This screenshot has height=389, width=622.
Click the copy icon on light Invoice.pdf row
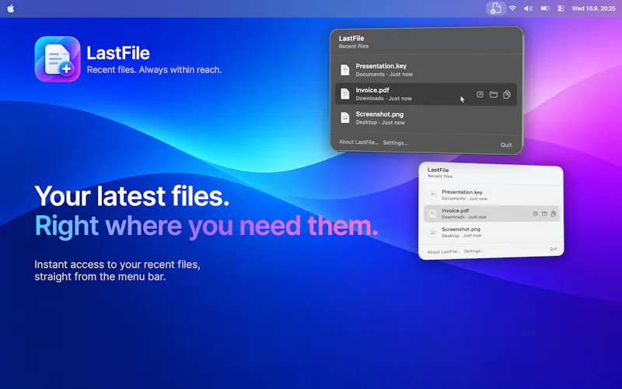coord(554,213)
